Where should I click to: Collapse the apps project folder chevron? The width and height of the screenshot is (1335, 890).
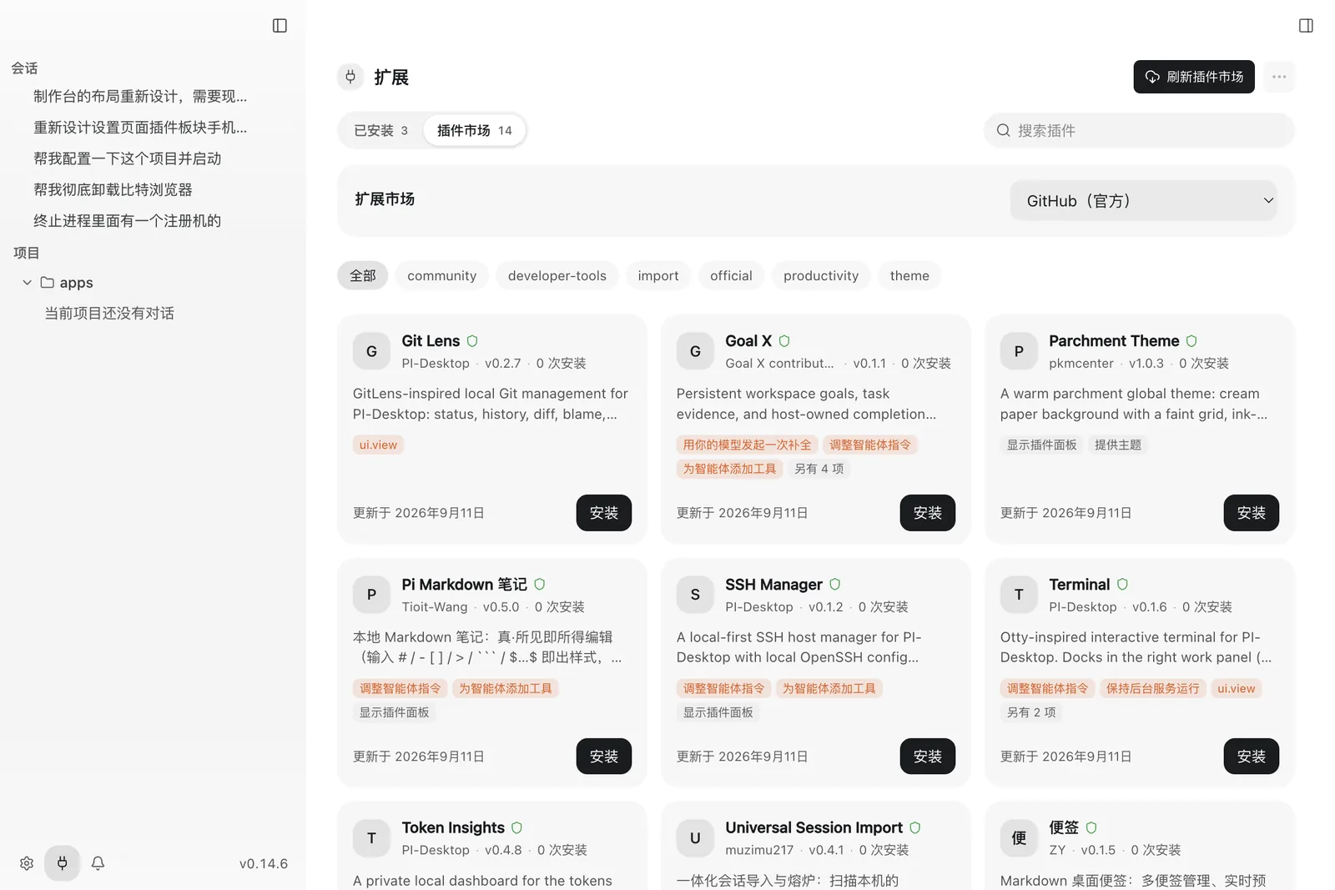(x=28, y=283)
